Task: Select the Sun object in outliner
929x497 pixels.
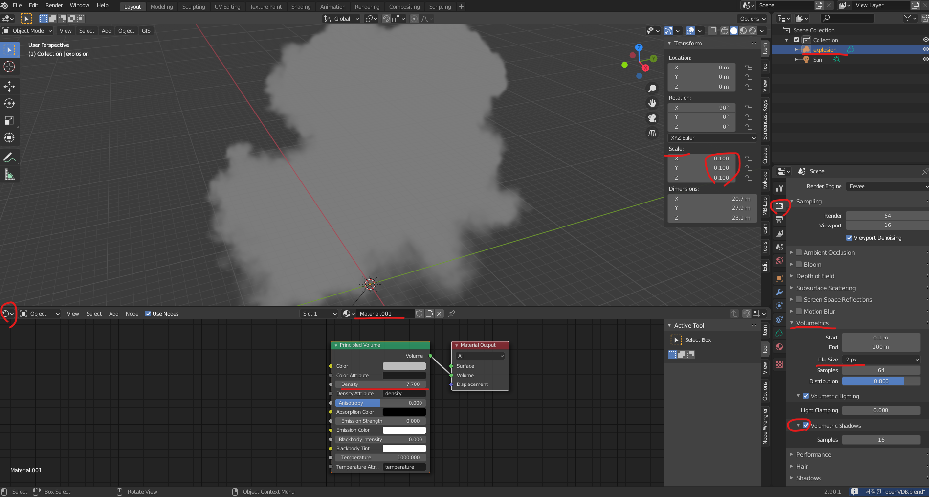Action: pyautogui.click(x=817, y=60)
